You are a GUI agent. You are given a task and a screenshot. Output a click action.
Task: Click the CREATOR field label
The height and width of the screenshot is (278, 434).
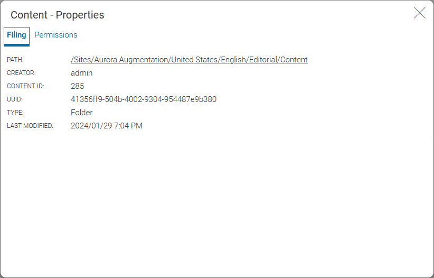tap(21, 73)
